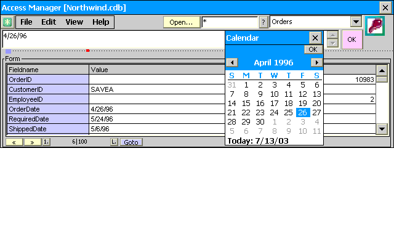The height and width of the screenshot is (225, 394).
Task: Click the OrderDate value 4/26/96 in grid
Action: (x=157, y=109)
